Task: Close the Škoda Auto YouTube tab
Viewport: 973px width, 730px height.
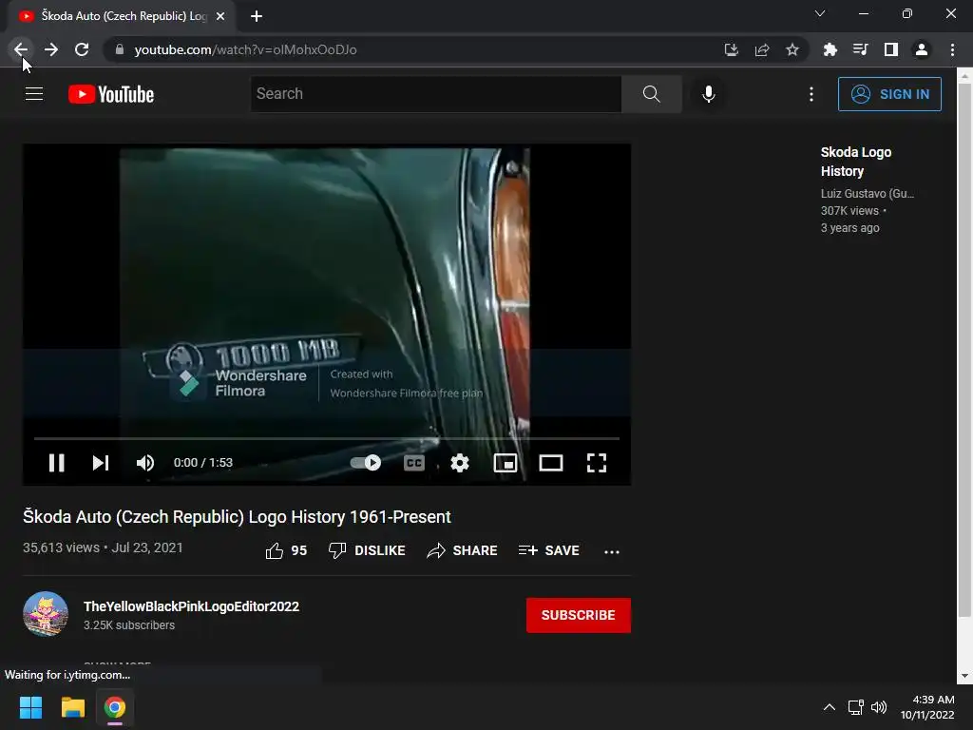Action: point(220,16)
